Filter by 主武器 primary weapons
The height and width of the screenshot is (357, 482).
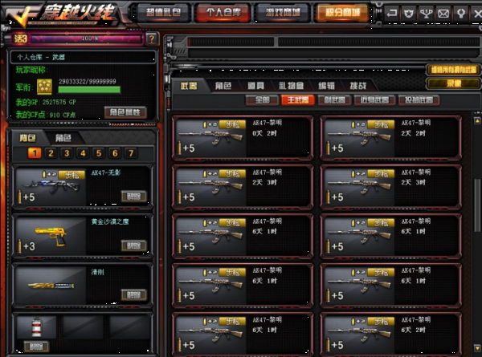[x=297, y=100]
